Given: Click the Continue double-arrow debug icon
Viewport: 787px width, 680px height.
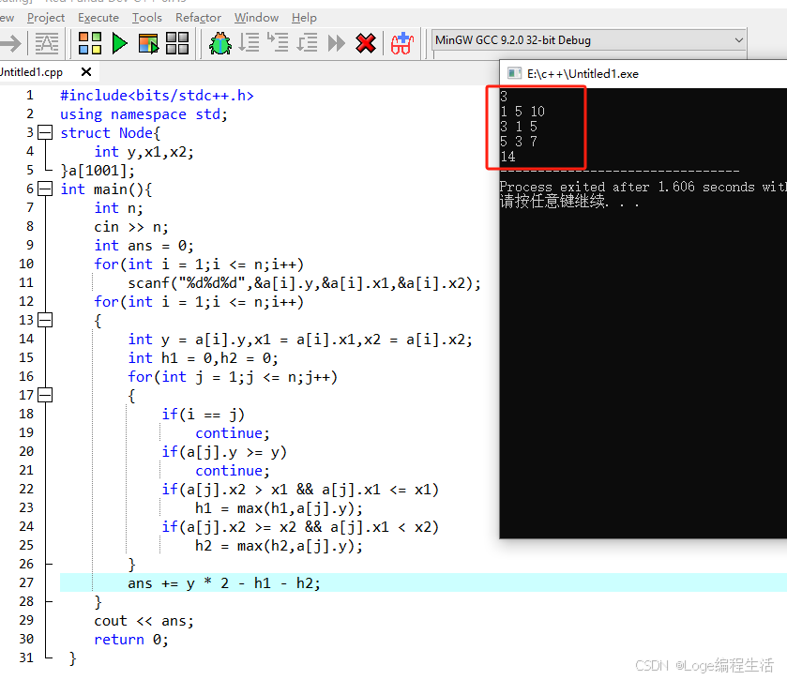Looking at the screenshot, I should [x=337, y=43].
